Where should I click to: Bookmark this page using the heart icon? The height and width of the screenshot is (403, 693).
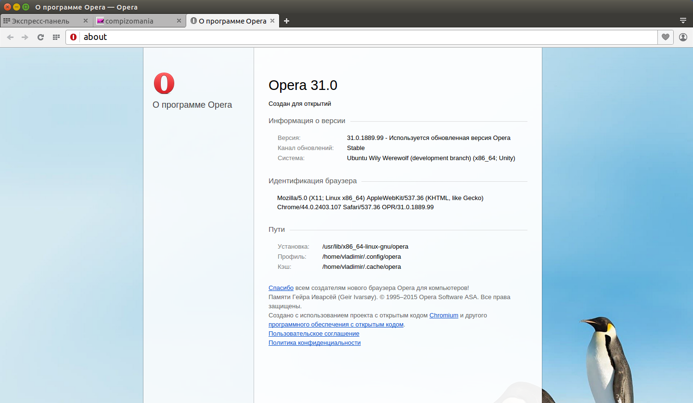coord(665,37)
